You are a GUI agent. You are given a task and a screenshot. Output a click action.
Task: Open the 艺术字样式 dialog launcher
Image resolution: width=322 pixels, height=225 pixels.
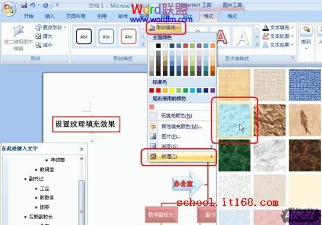click(293, 58)
